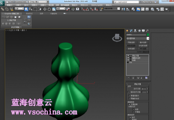
Task: Open the Create command panel tab
Action: pos(127,31)
